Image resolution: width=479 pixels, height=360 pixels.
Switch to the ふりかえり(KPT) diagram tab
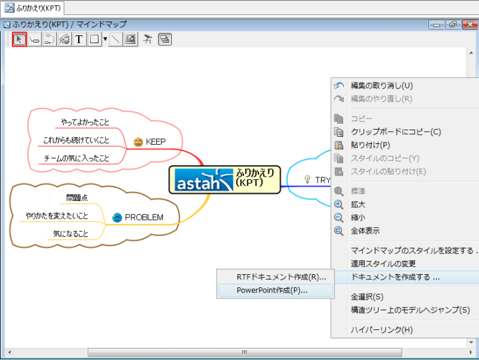pyautogui.click(x=33, y=8)
